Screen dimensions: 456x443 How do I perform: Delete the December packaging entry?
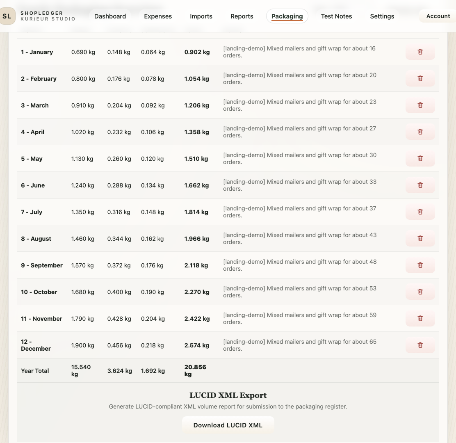[x=420, y=345]
